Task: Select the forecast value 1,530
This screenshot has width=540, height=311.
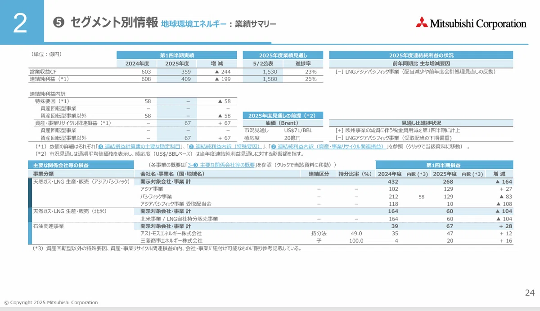Action: [x=270, y=72]
